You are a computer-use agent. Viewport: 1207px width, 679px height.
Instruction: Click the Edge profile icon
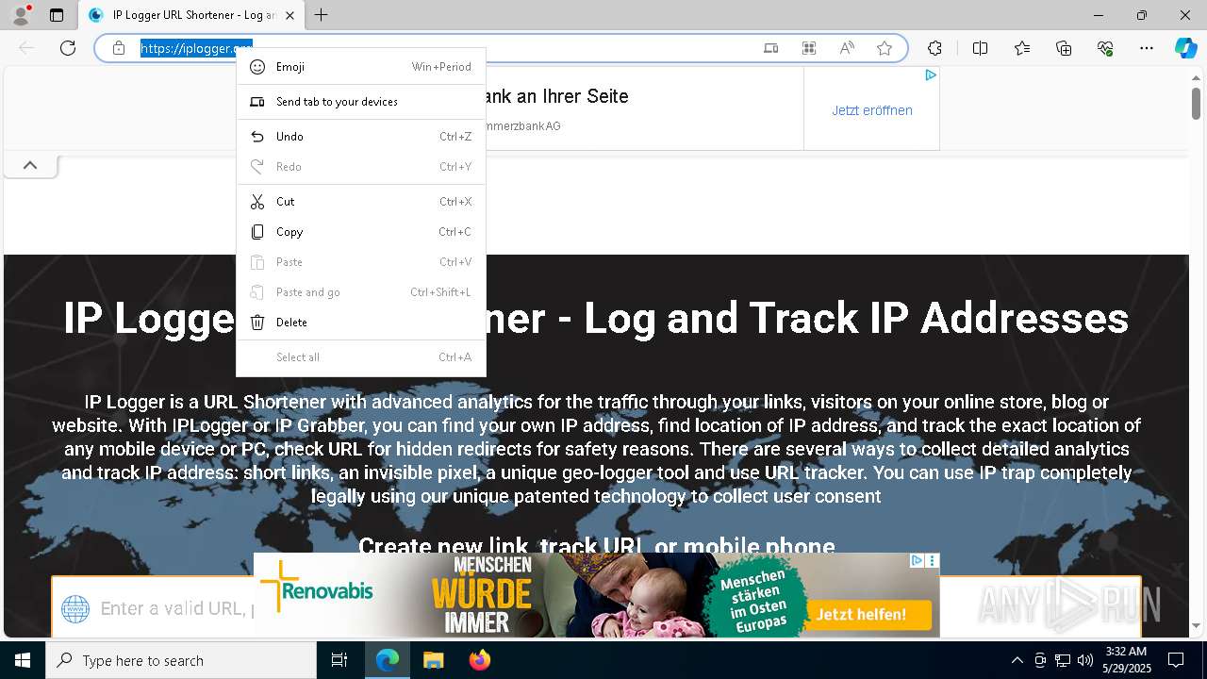click(21, 15)
